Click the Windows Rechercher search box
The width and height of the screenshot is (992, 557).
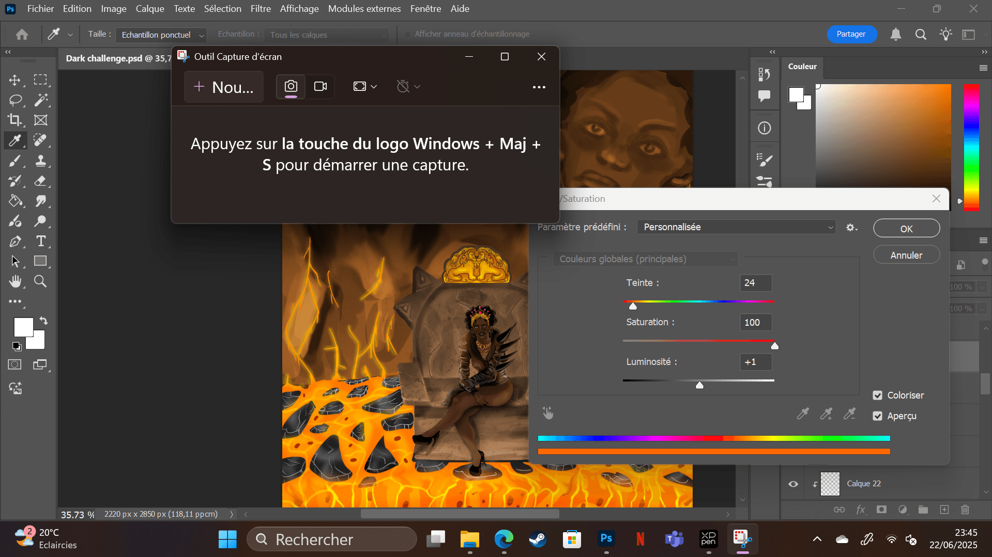point(332,539)
